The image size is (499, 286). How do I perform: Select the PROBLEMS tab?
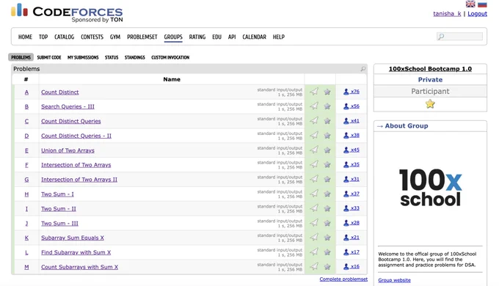pyautogui.click(x=21, y=57)
